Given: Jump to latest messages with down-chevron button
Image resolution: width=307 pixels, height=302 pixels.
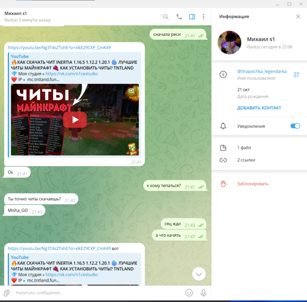Looking at the screenshot, I should click(x=199, y=274).
